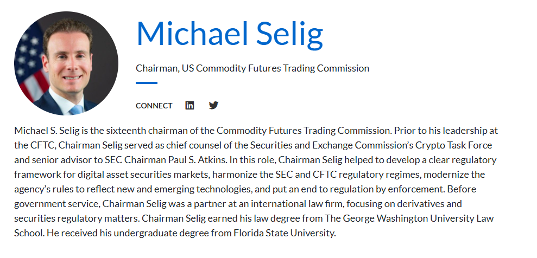Click the Chairman, US Commodity Futures subtitle
This screenshot has height=258, width=537.
click(x=252, y=68)
